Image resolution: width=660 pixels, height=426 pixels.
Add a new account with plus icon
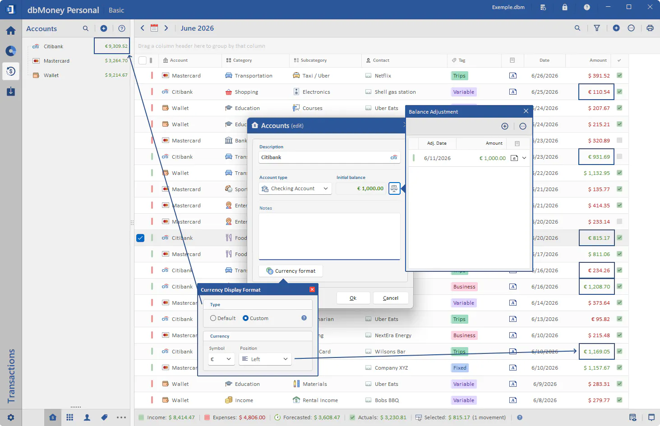click(104, 28)
